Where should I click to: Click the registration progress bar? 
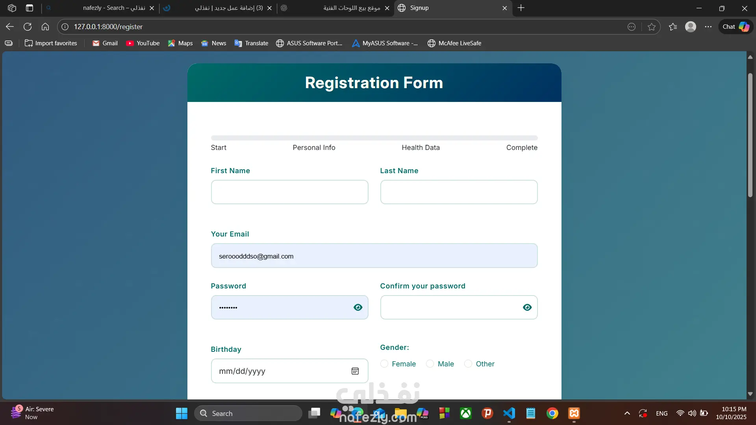pos(374,138)
